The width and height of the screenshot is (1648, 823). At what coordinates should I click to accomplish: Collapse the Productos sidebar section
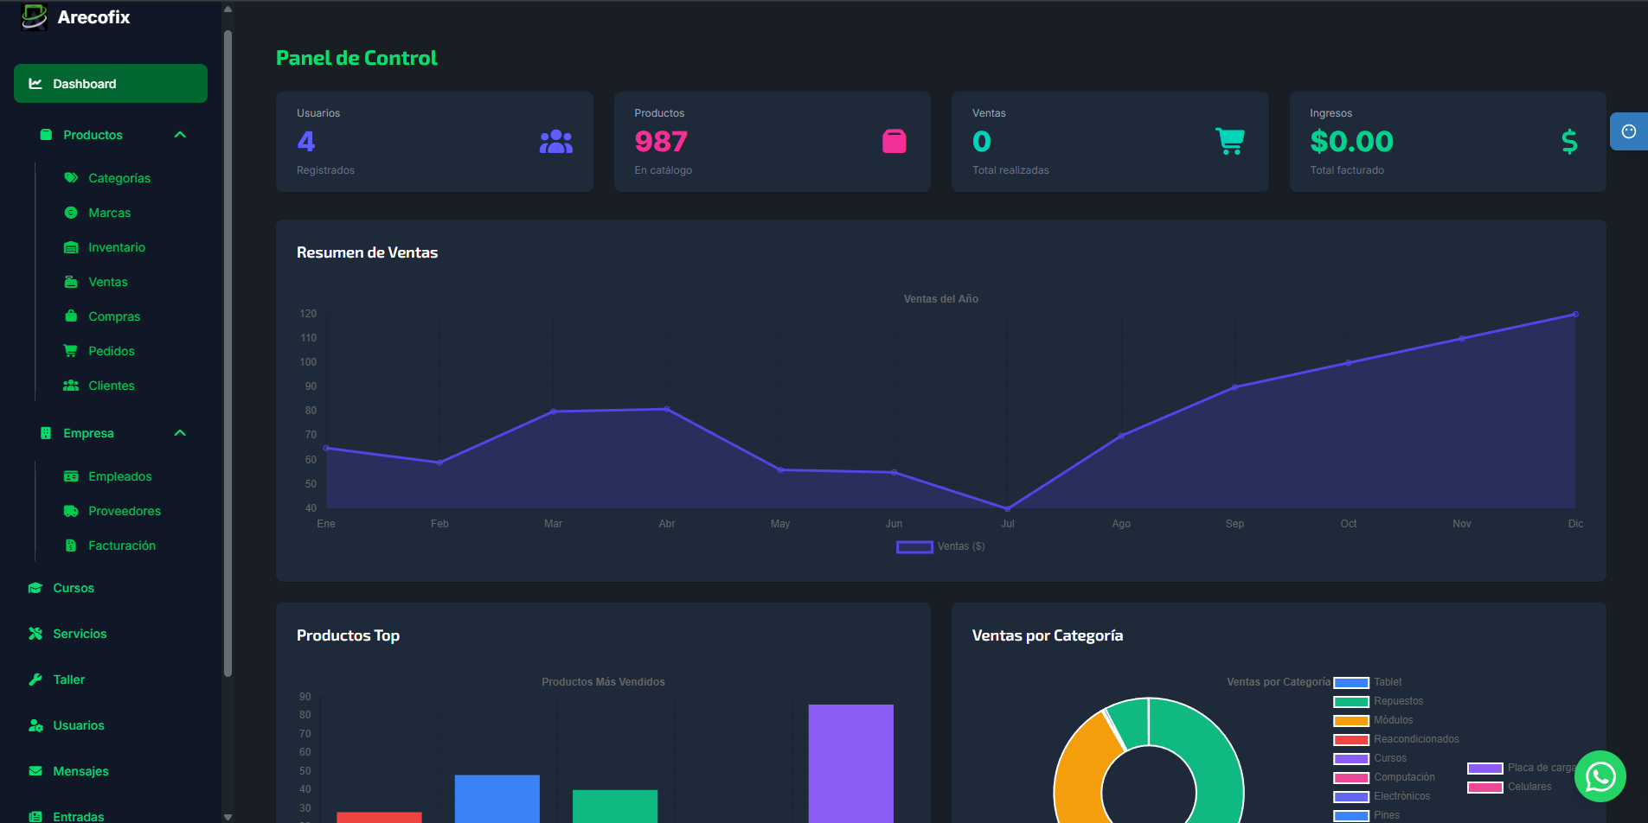tap(180, 135)
